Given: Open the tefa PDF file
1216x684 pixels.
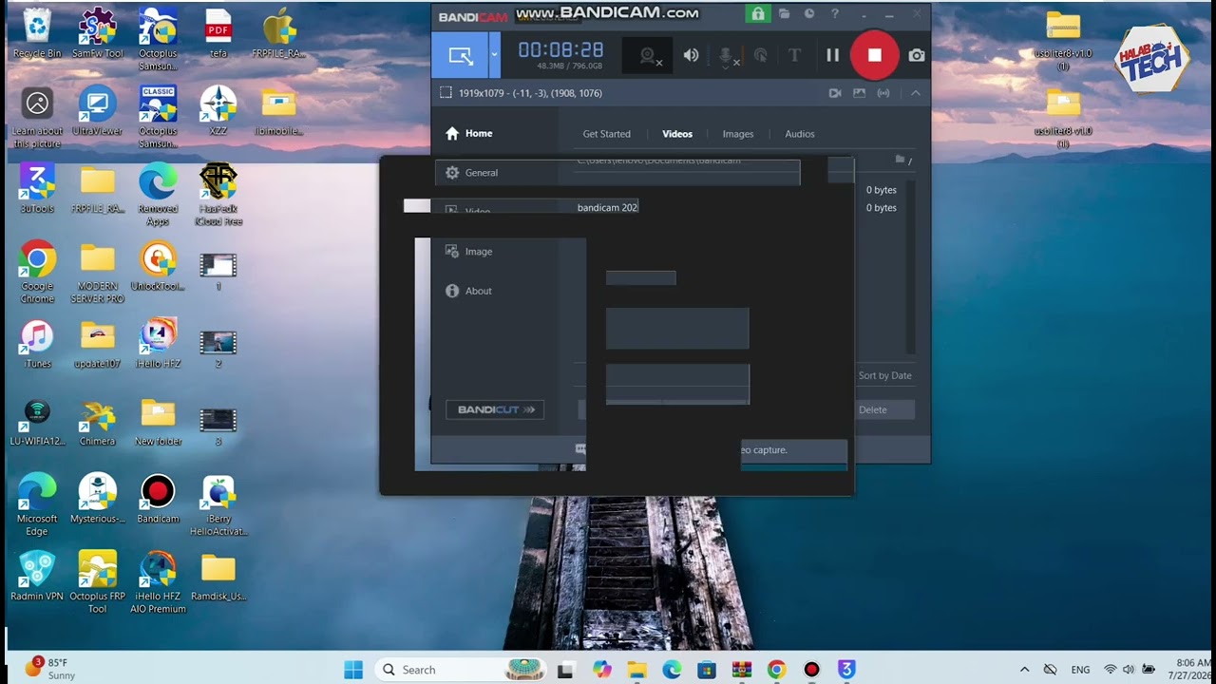Looking at the screenshot, I should 218,33.
